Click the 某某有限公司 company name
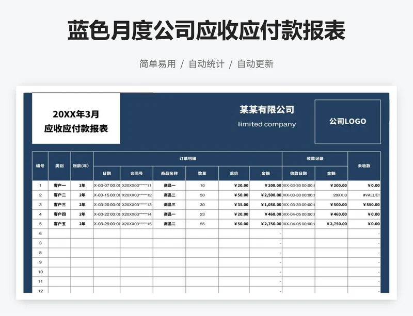This screenshot has width=413, height=316. pos(267,110)
